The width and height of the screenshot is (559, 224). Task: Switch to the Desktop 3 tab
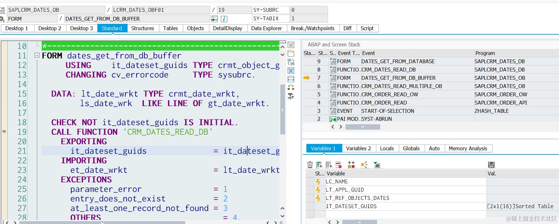point(81,28)
